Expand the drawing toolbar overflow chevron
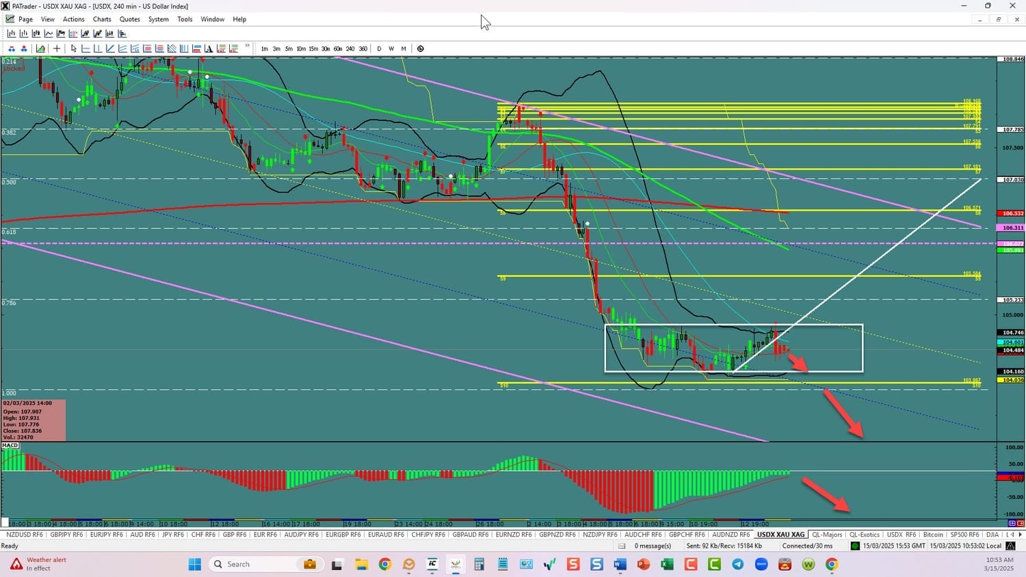Viewport: 1026px width, 577px height. coord(247,46)
